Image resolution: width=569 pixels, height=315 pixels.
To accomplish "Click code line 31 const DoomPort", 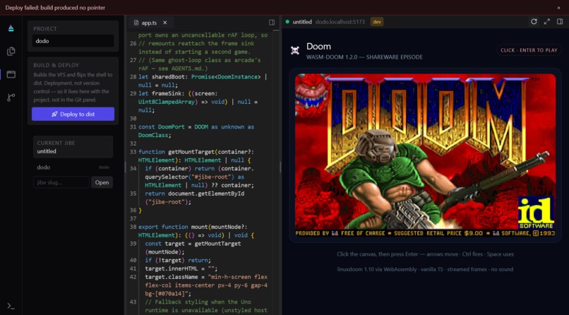I will [x=196, y=131].
